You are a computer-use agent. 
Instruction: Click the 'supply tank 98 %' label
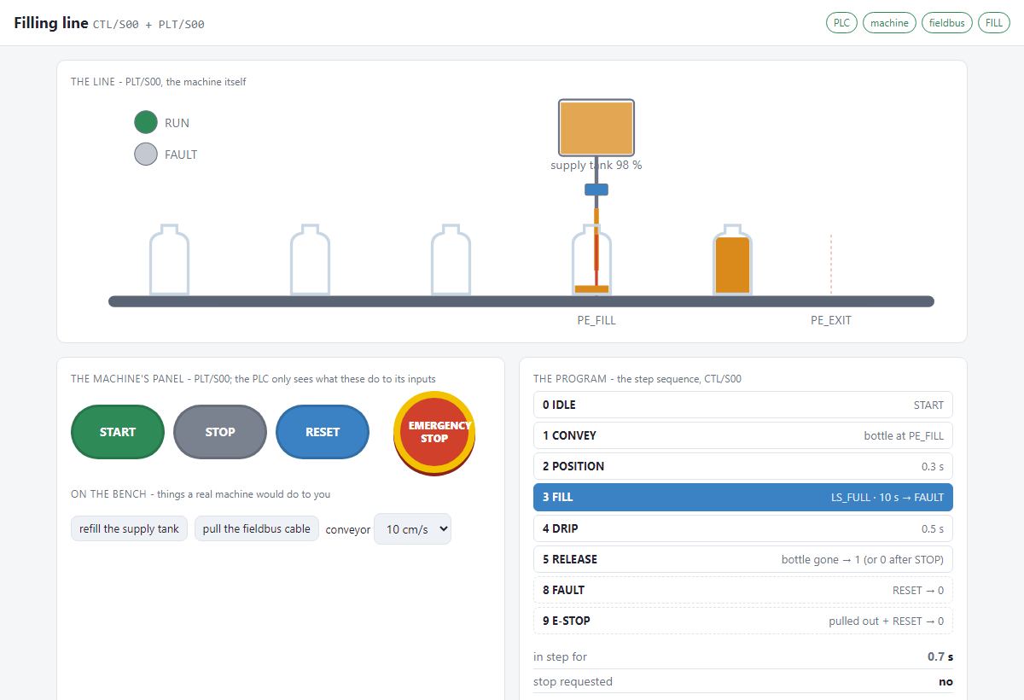[596, 165]
